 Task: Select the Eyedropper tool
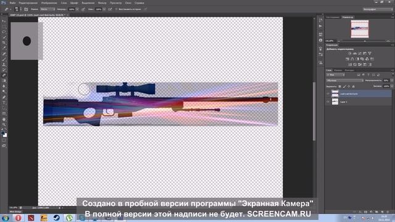pyautogui.click(x=4, y=48)
